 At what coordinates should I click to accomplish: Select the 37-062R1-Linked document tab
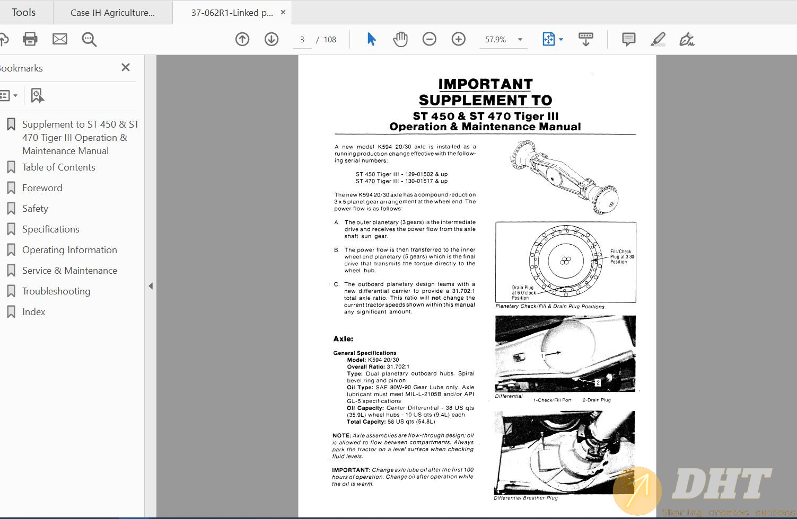coord(232,13)
